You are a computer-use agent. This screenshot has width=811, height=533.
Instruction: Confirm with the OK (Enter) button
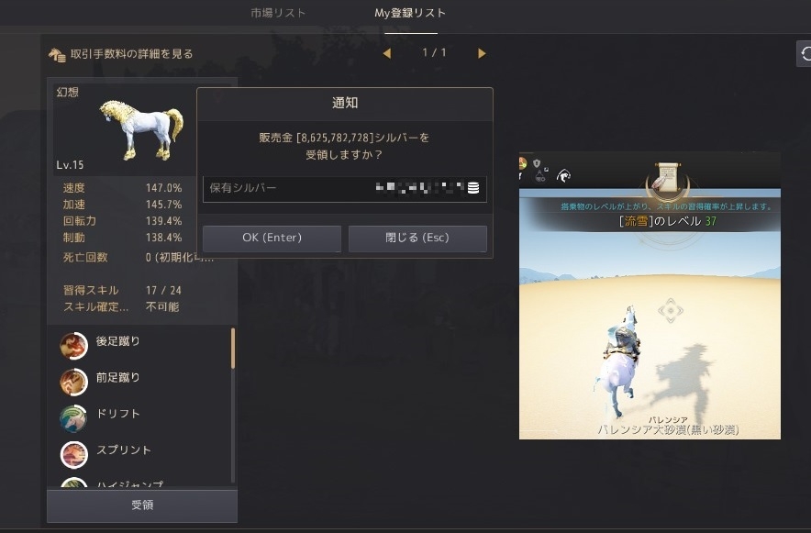pos(272,238)
